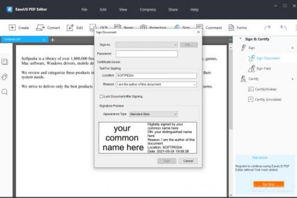The height and width of the screenshot is (198, 297).
Task: Open the attachments paperclip panel
Action: point(5,77)
